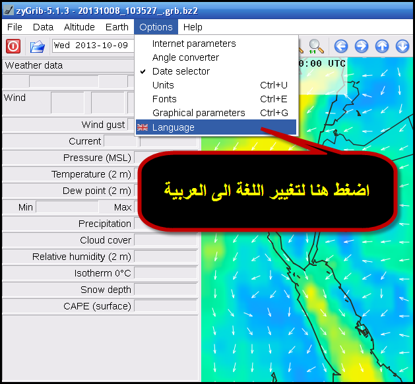Click the Max label

[123, 207]
